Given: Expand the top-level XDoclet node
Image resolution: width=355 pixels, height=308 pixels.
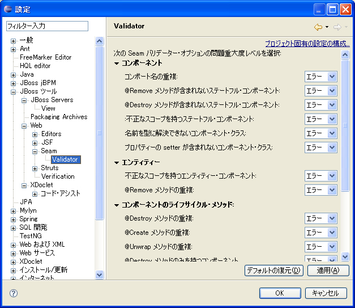Looking at the screenshot, I should coord(13,262).
